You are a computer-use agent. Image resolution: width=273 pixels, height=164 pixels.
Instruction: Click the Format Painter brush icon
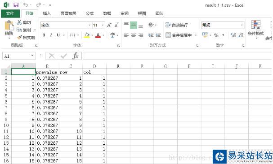click(x=19, y=37)
